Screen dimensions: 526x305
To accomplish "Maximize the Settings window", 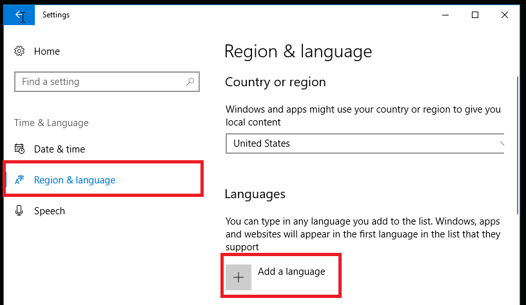I will [475, 15].
